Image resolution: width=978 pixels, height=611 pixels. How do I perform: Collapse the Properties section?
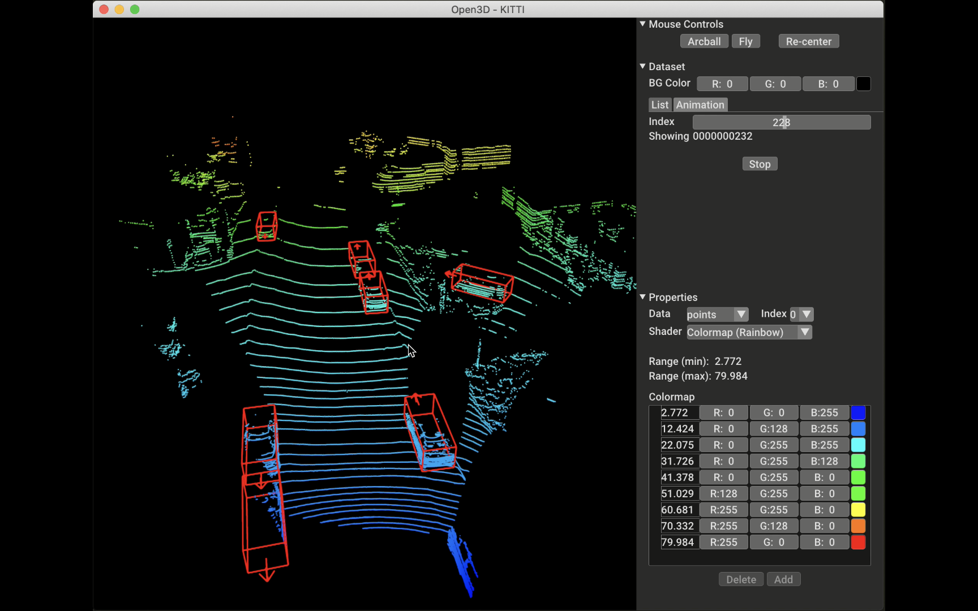[642, 297]
